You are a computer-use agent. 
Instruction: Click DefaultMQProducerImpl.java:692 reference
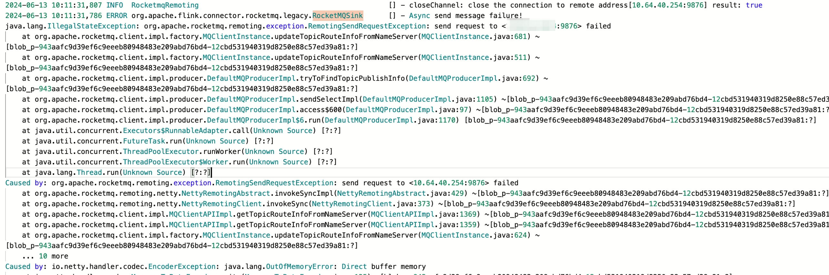[472, 78]
